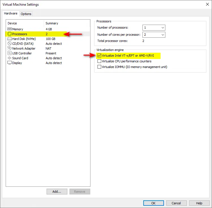Screen dimensions: 212x208
Task: Switch to the Options tab
Action: (26, 14)
